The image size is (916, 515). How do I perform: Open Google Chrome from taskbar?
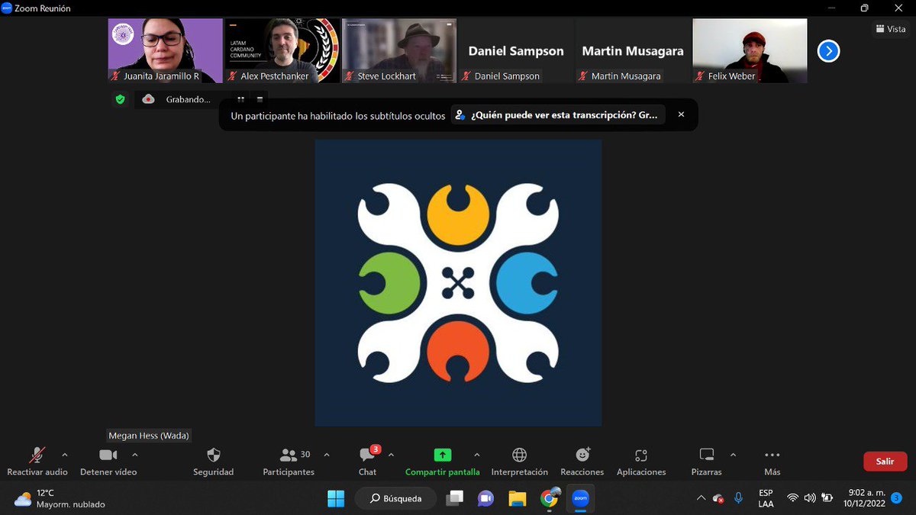(x=550, y=499)
